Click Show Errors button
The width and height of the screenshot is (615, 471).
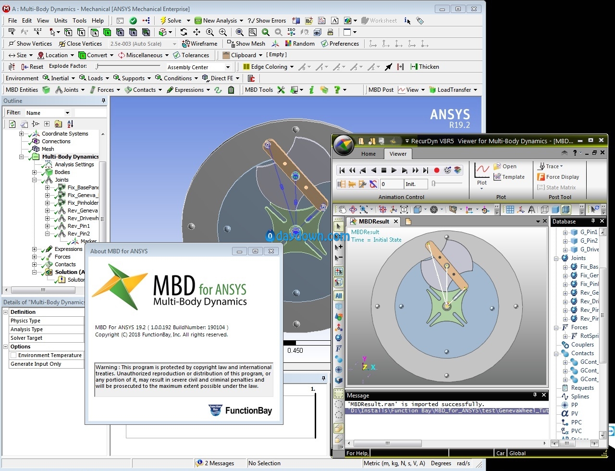(x=267, y=21)
